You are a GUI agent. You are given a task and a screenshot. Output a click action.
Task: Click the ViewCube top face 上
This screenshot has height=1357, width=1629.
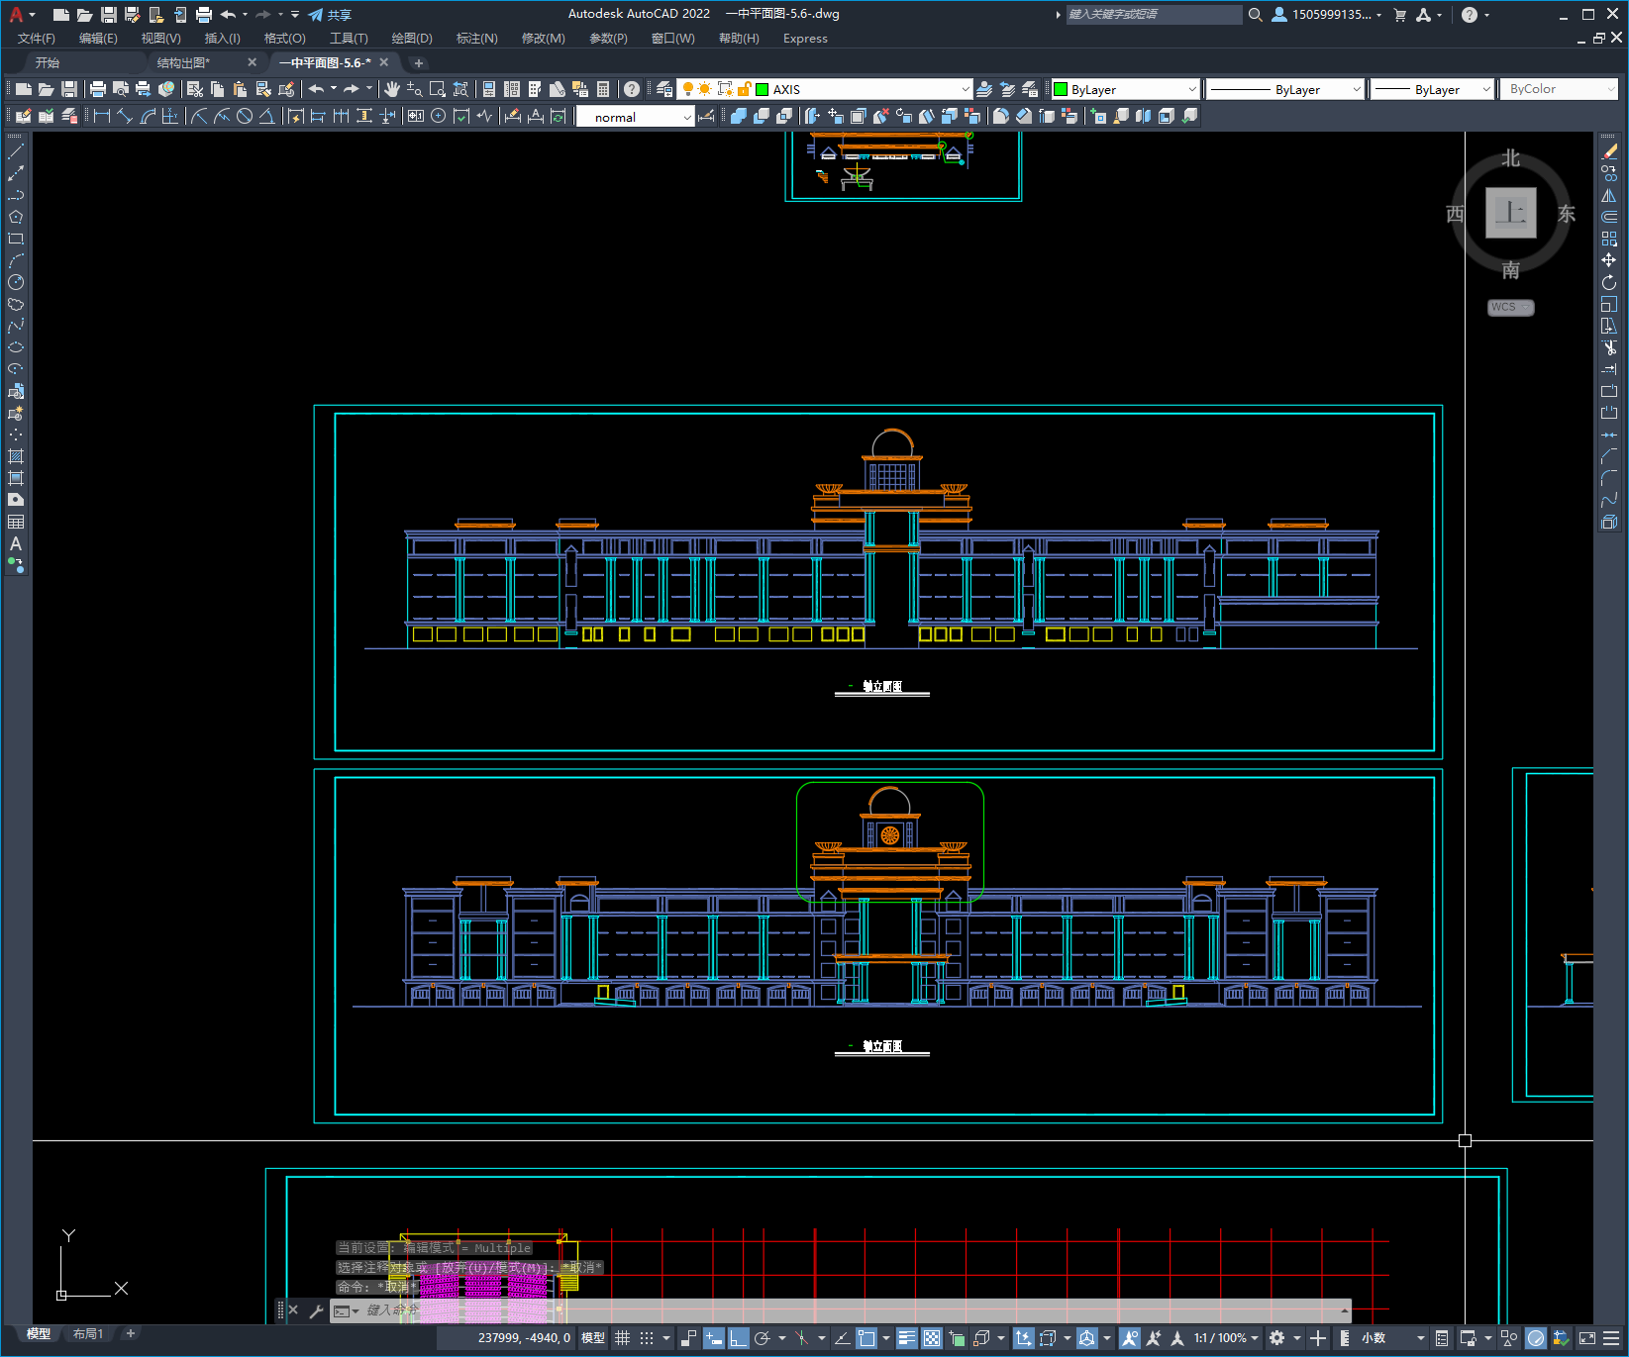(x=1510, y=212)
